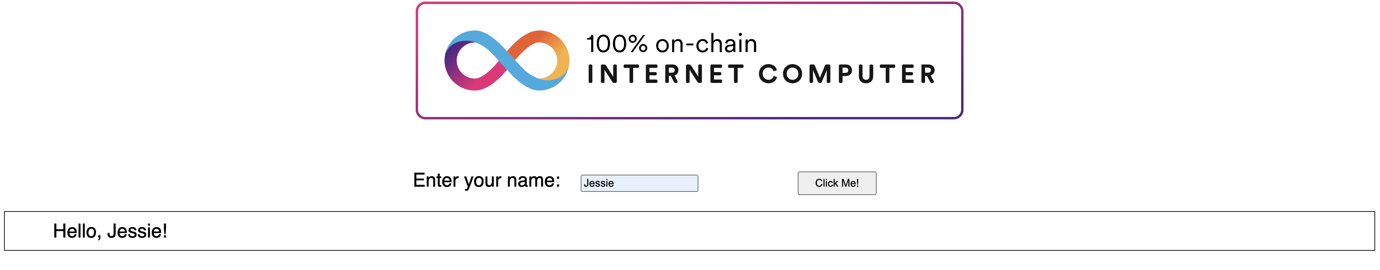This screenshot has width=1380, height=270.
Task: Click the Internet Computer infinity logo
Action: click(x=507, y=60)
